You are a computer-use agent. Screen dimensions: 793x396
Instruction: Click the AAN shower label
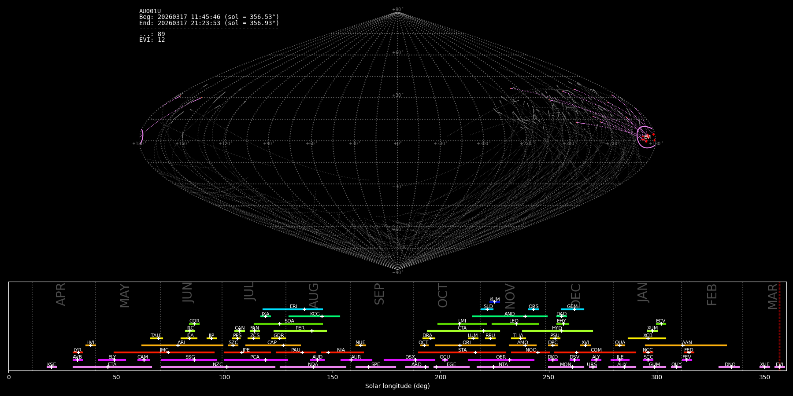tap(687, 343)
